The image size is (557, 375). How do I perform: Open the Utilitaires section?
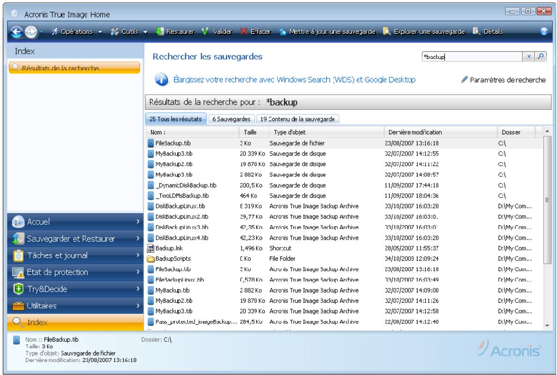tap(75, 306)
